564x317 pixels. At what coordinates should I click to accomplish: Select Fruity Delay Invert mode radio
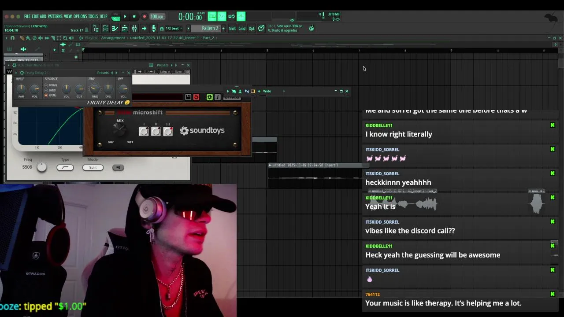[46, 90]
